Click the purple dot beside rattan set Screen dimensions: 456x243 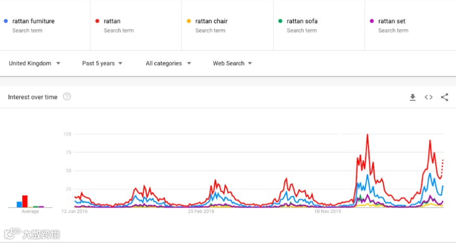[372, 21]
